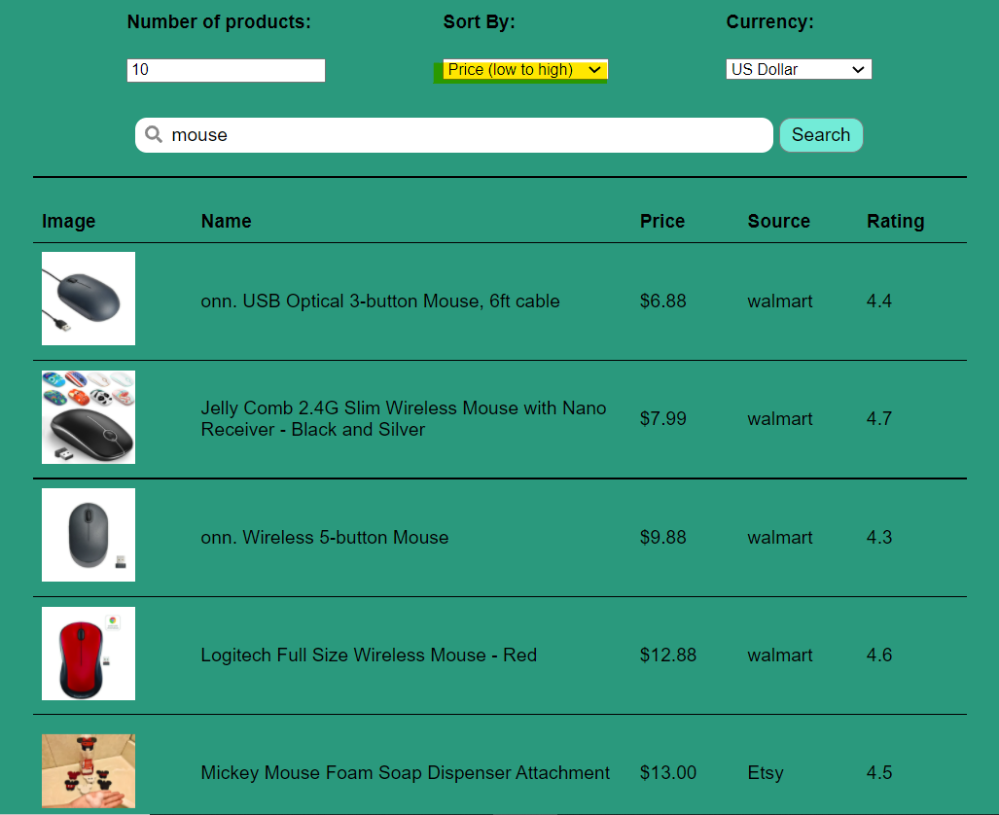Click the 4.7 rating value
Image resolution: width=999 pixels, height=815 pixels.
[x=879, y=418]
